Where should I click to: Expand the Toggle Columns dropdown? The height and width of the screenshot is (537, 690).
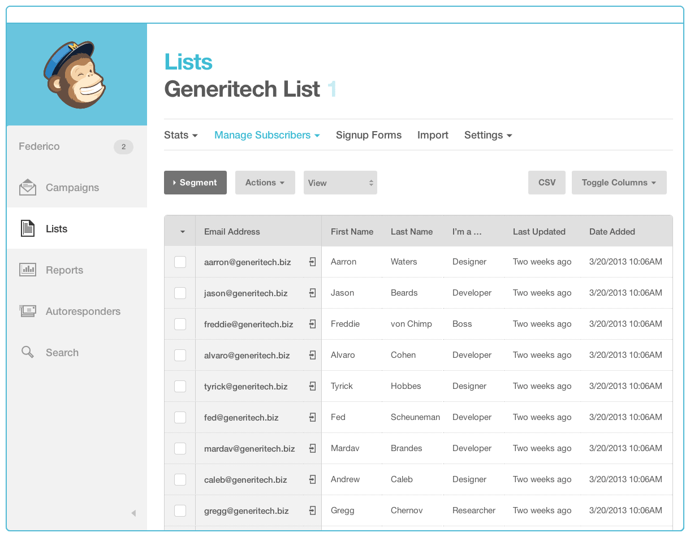[x=619, y=183]
